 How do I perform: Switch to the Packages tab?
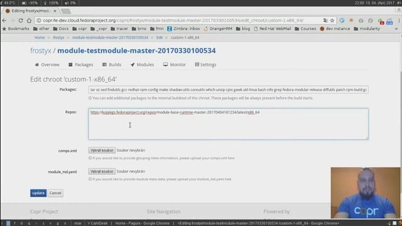(x=81, y=65)
